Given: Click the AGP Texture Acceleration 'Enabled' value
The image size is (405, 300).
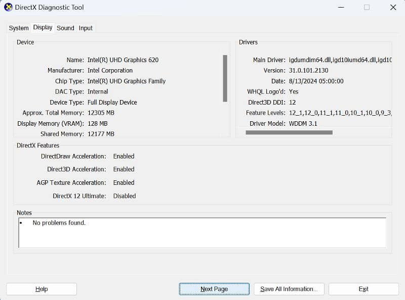Looking at the screenshot, I should [x=124, y=182].
